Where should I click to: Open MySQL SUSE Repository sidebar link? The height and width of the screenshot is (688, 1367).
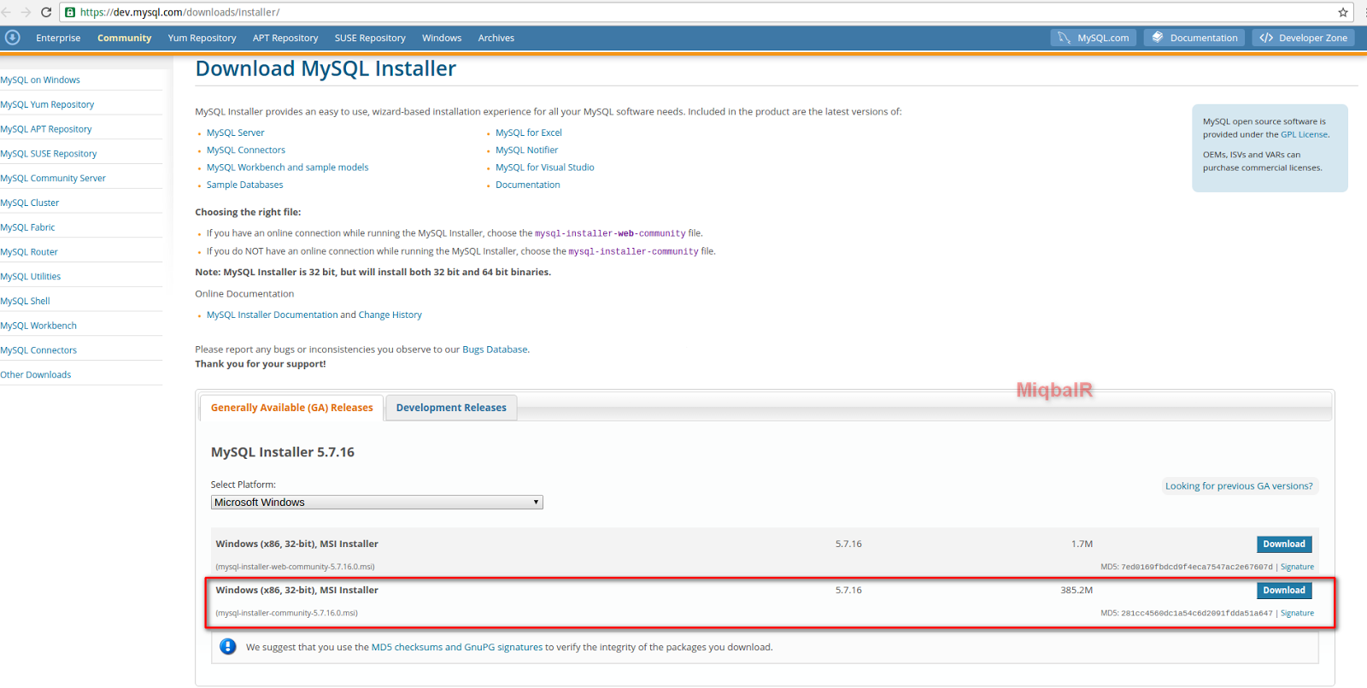tap(49, 154)
